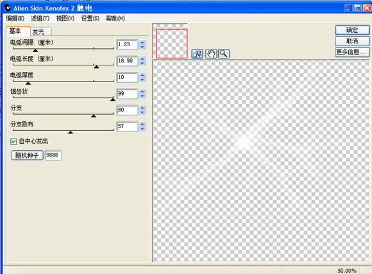The image size is (372, 274).
Task: Decrease 分支散布 value with down arrow
Action: pos(142,129)
